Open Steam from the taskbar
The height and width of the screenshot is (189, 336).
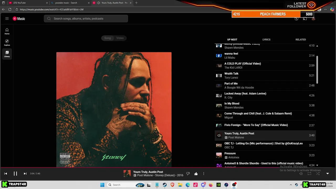(165, 185)
